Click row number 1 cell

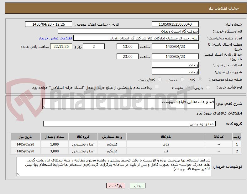pyautogui.click(x=237, y=144)
